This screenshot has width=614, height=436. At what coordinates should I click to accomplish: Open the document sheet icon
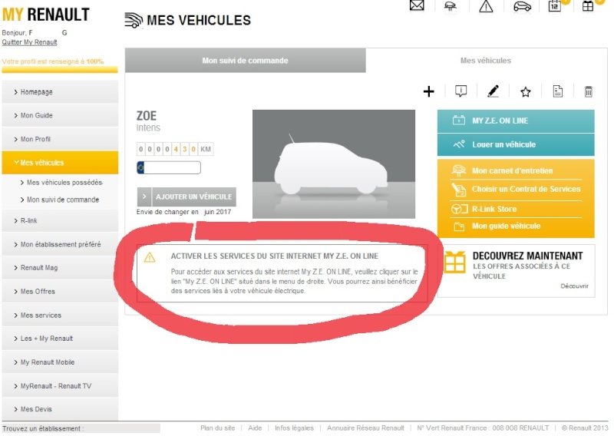(x=558, y=91)
